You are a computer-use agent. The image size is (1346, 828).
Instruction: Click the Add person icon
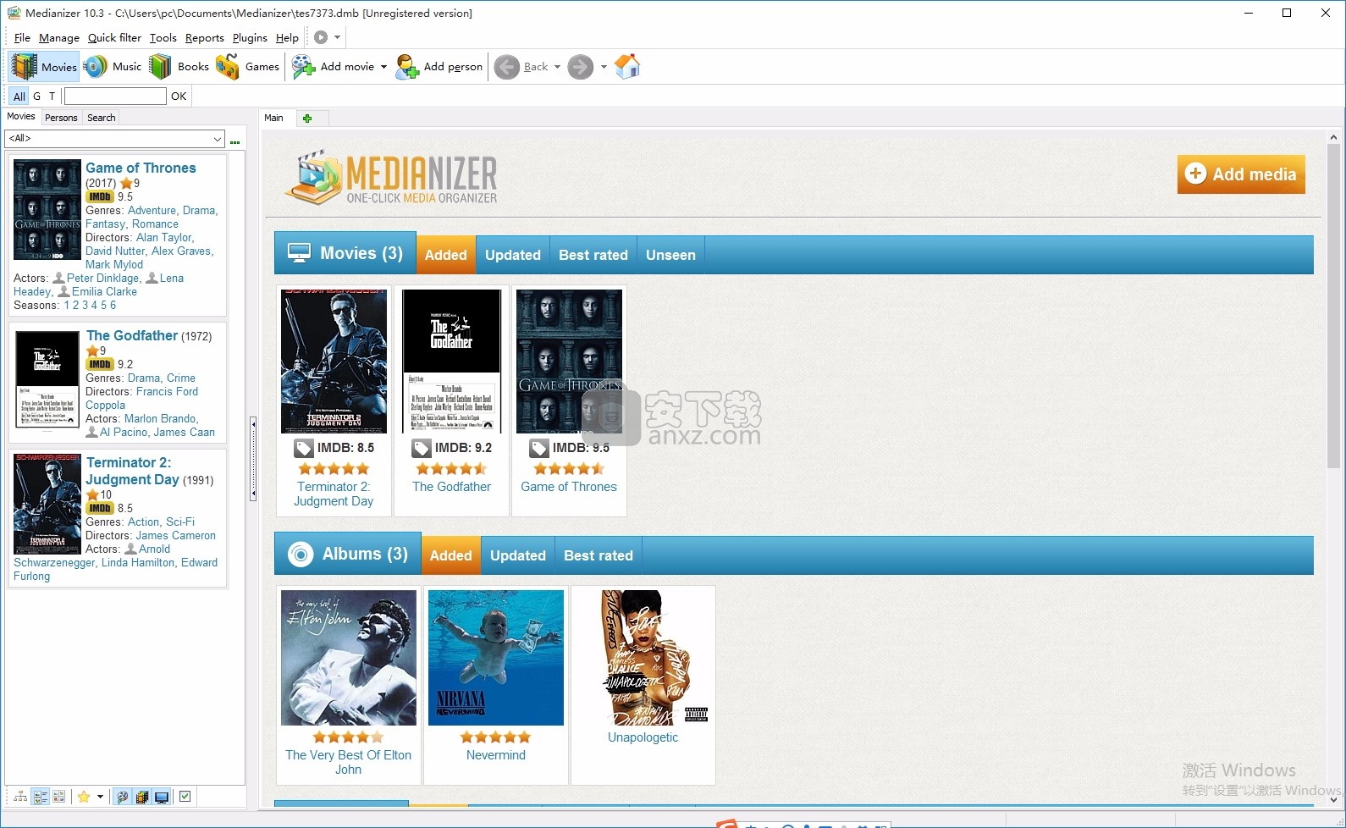pos(407,67)
